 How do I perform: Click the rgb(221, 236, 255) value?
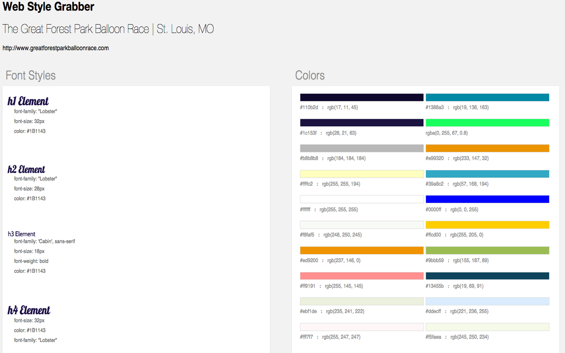coord(470,312)
